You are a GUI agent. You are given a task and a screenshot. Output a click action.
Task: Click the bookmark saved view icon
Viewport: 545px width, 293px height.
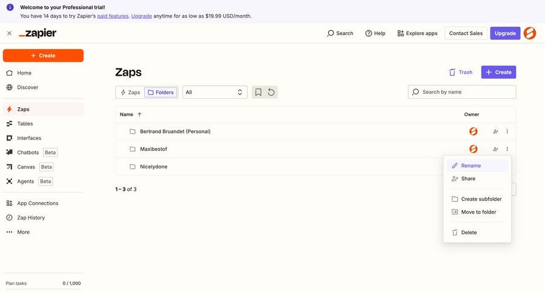pyautogui.click(x=258, y=93)
